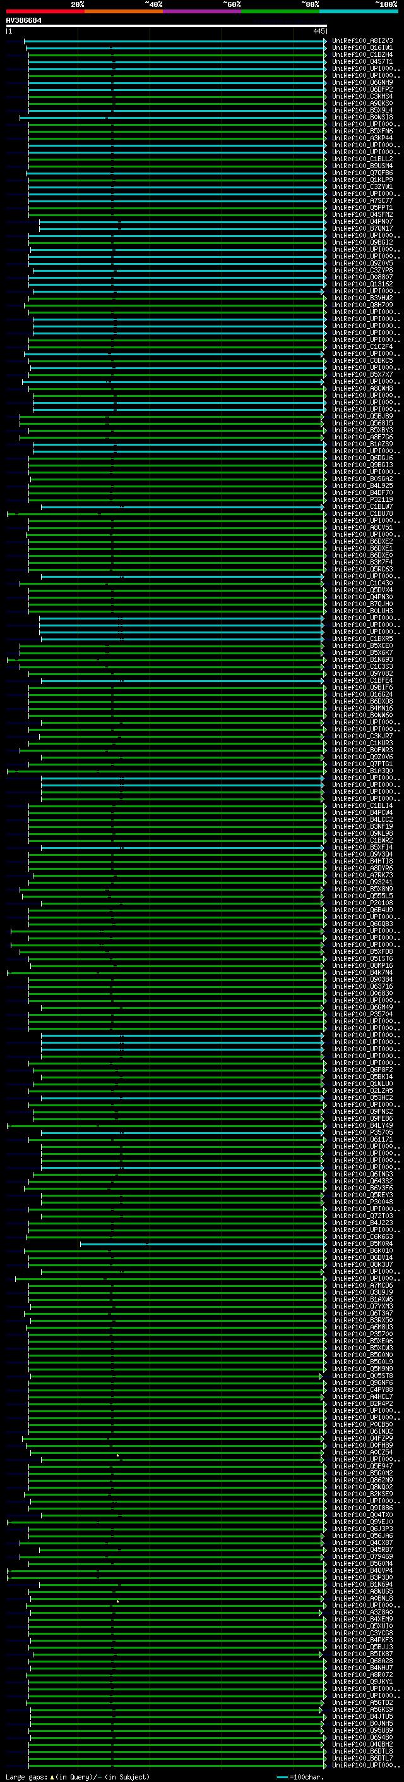Viewport: 404px width, 1782px height.
Task: Click the query sequence name AV386684
Action: pyautogui.click(x=23, y=21)
